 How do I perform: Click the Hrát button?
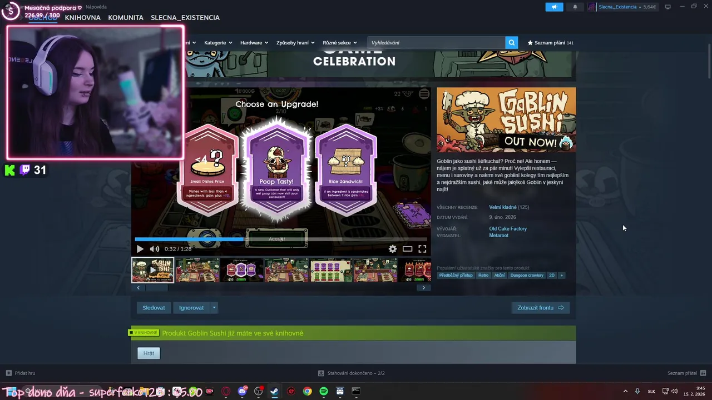(x=149, y=353)
